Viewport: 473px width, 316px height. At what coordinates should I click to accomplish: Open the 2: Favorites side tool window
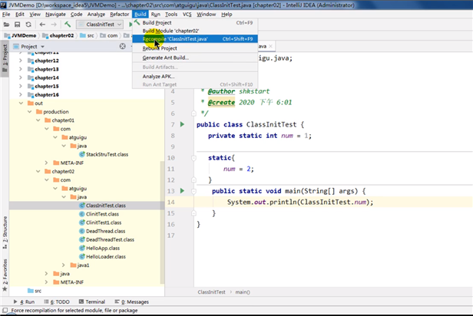click(x=5, y=275)
